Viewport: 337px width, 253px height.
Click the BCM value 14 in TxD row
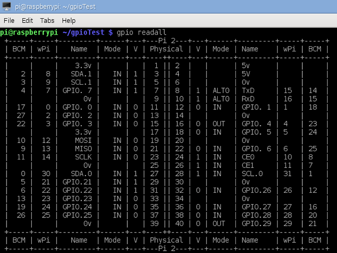313,91
